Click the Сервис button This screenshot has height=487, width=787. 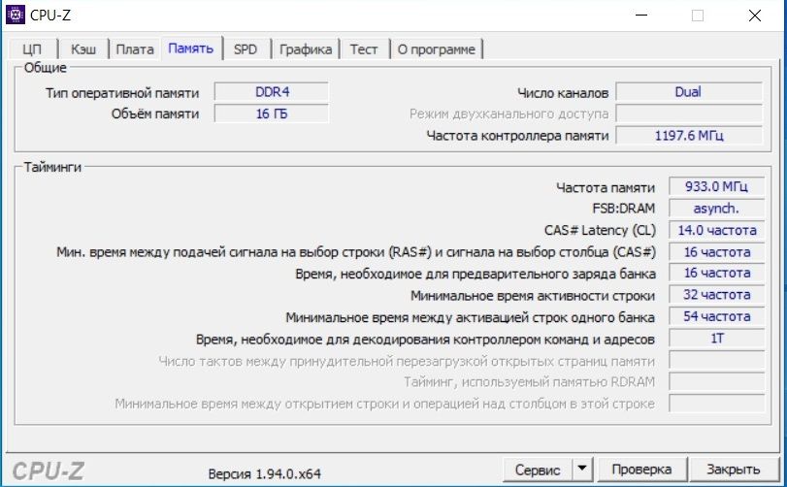click(537, 470)
